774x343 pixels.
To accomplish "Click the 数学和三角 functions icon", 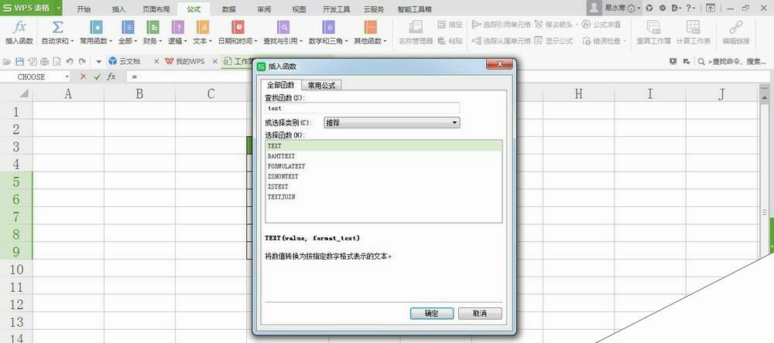I will [x=328, y=27].
